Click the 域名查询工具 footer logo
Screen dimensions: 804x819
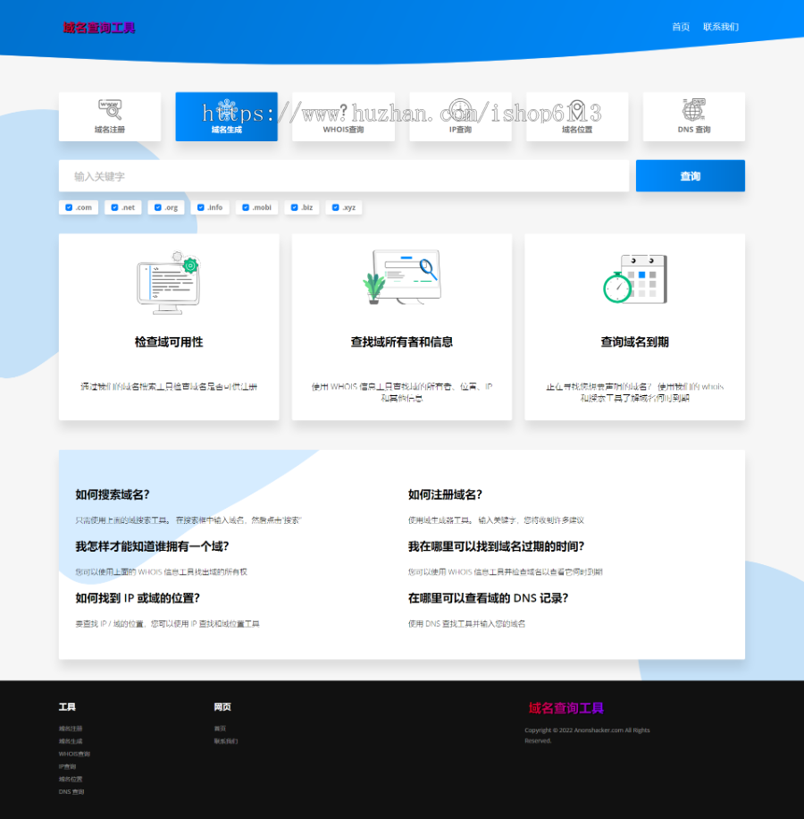click(x=566, y=708)
